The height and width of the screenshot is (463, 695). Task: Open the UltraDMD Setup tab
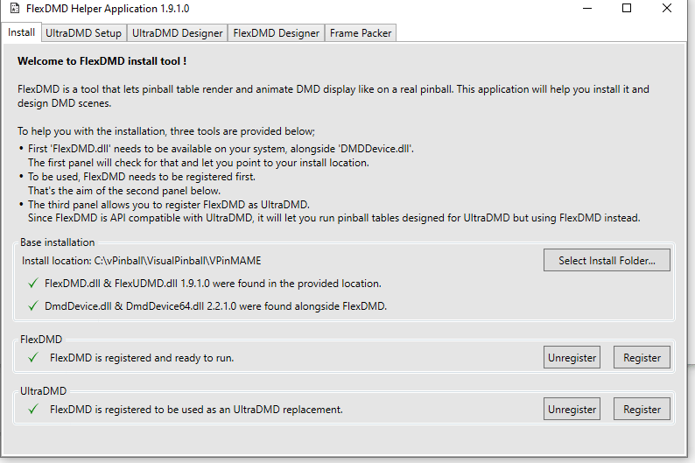(x=83, y=33)
